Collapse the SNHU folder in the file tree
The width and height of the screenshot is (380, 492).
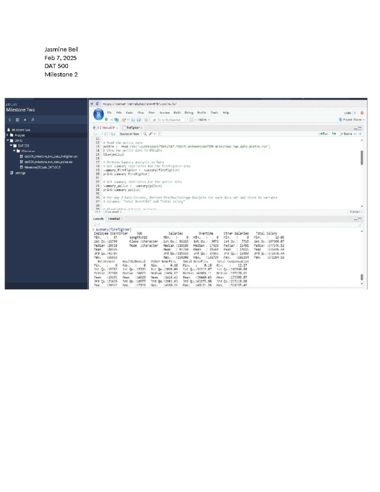[8, 140]
